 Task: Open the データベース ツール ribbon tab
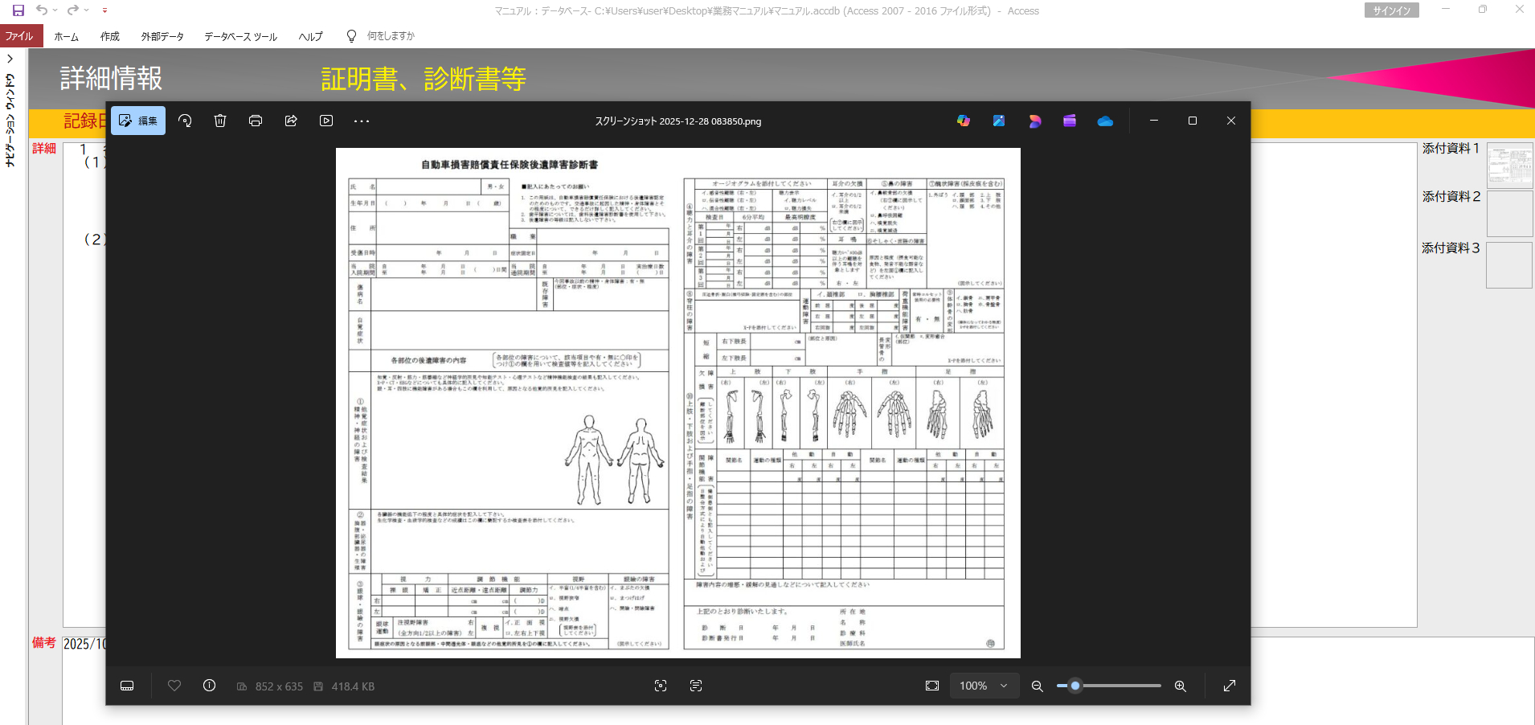[x=241, y=36]
